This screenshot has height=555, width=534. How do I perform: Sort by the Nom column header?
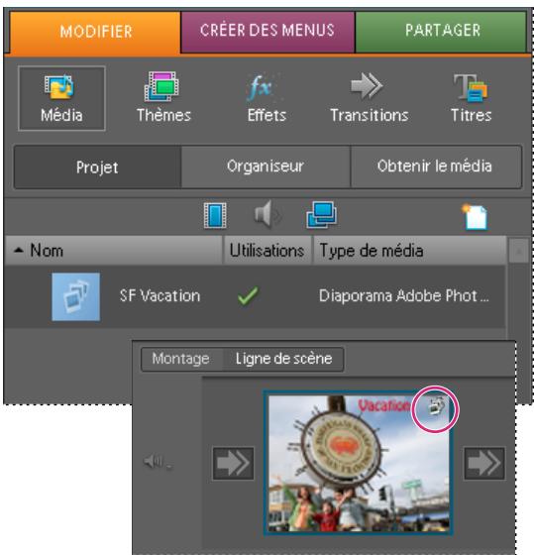(x=114, y=251)
